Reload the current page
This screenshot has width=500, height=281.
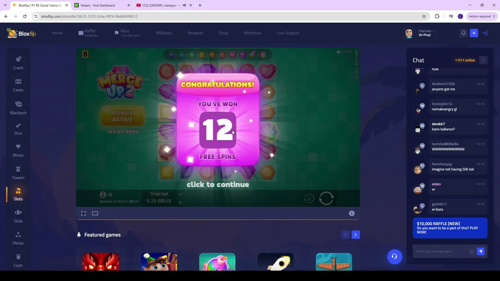click(25, 16)
